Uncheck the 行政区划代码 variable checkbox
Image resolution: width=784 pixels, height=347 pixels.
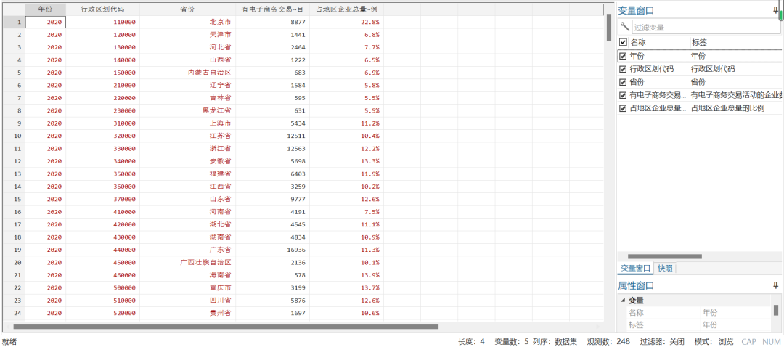pyautogui.click(x=623, y=69)
